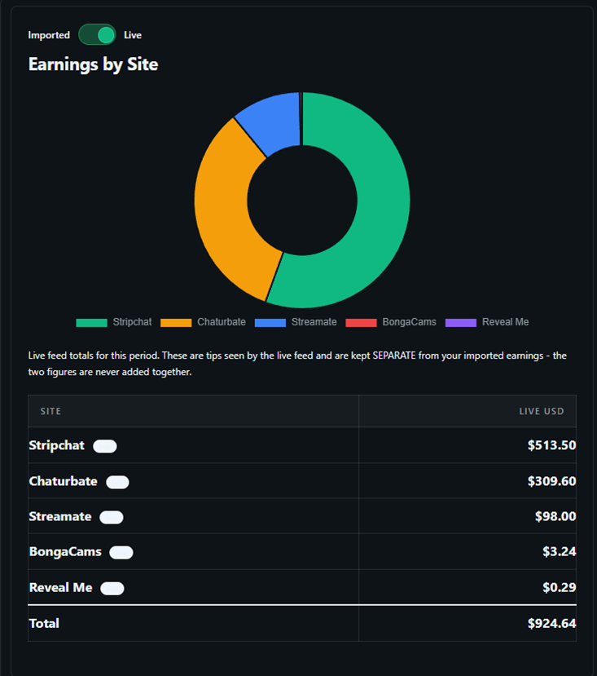Click the LIVE USD column header
Image resolution: width=597 pixels, height=676 pixels.
[542, 411]
